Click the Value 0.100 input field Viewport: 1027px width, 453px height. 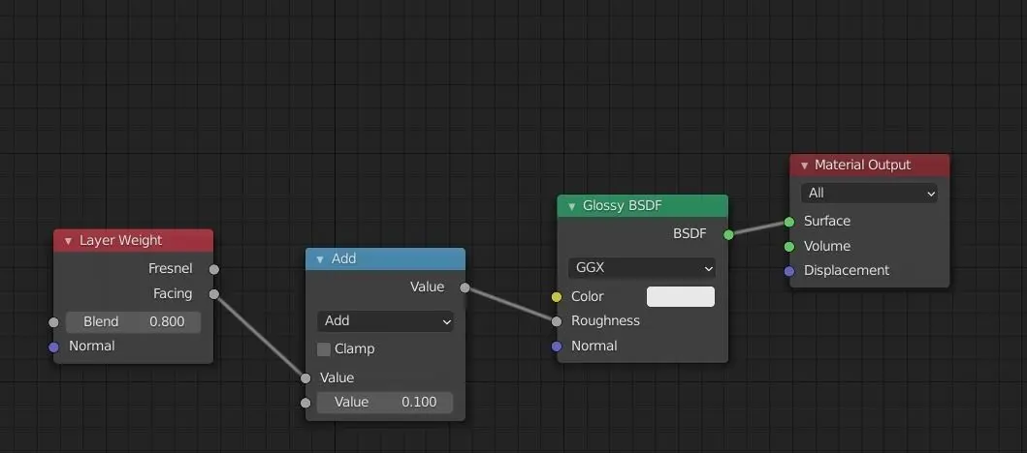click(x=385, y=403)
